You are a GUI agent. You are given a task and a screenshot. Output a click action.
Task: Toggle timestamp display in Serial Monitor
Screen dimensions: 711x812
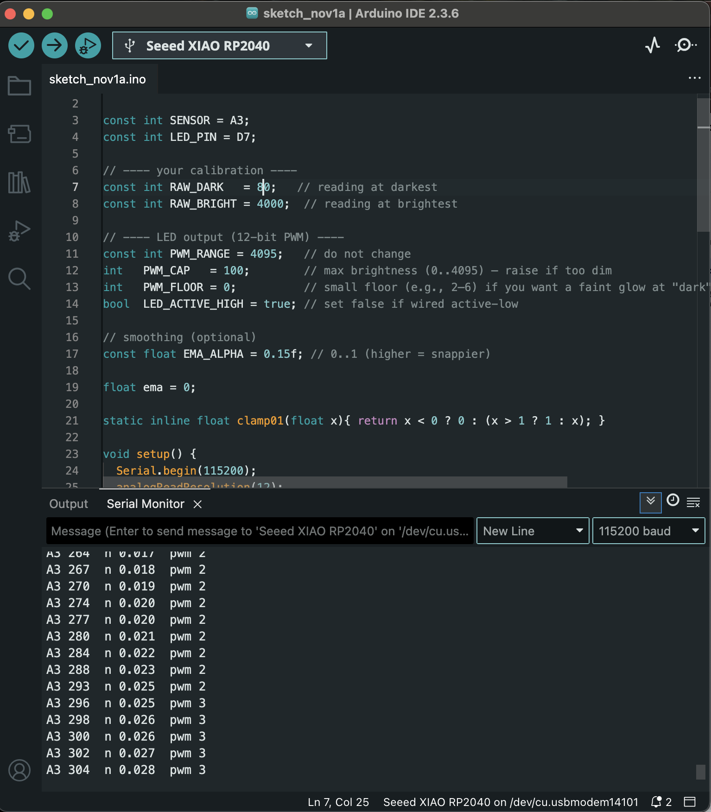click(673, 501)
